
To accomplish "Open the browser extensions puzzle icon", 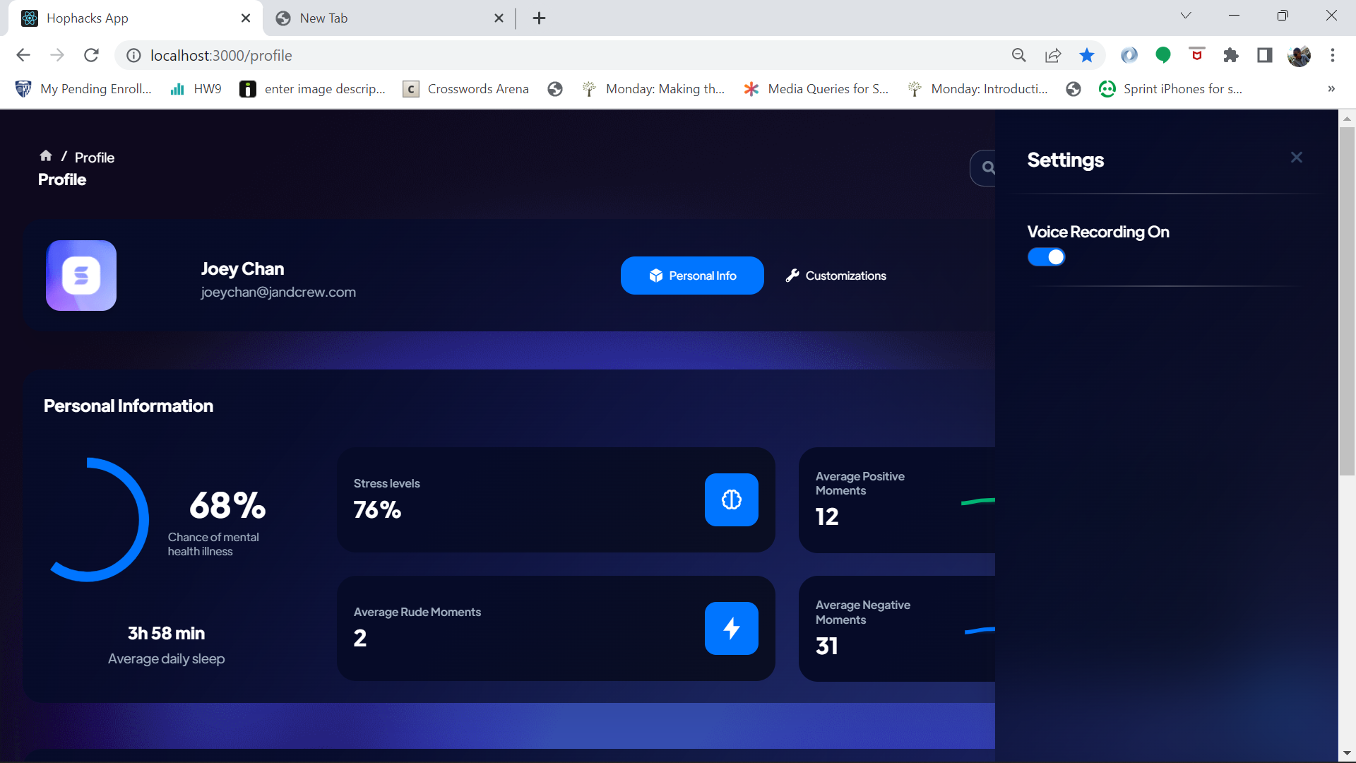I will tap(1231, 55).
